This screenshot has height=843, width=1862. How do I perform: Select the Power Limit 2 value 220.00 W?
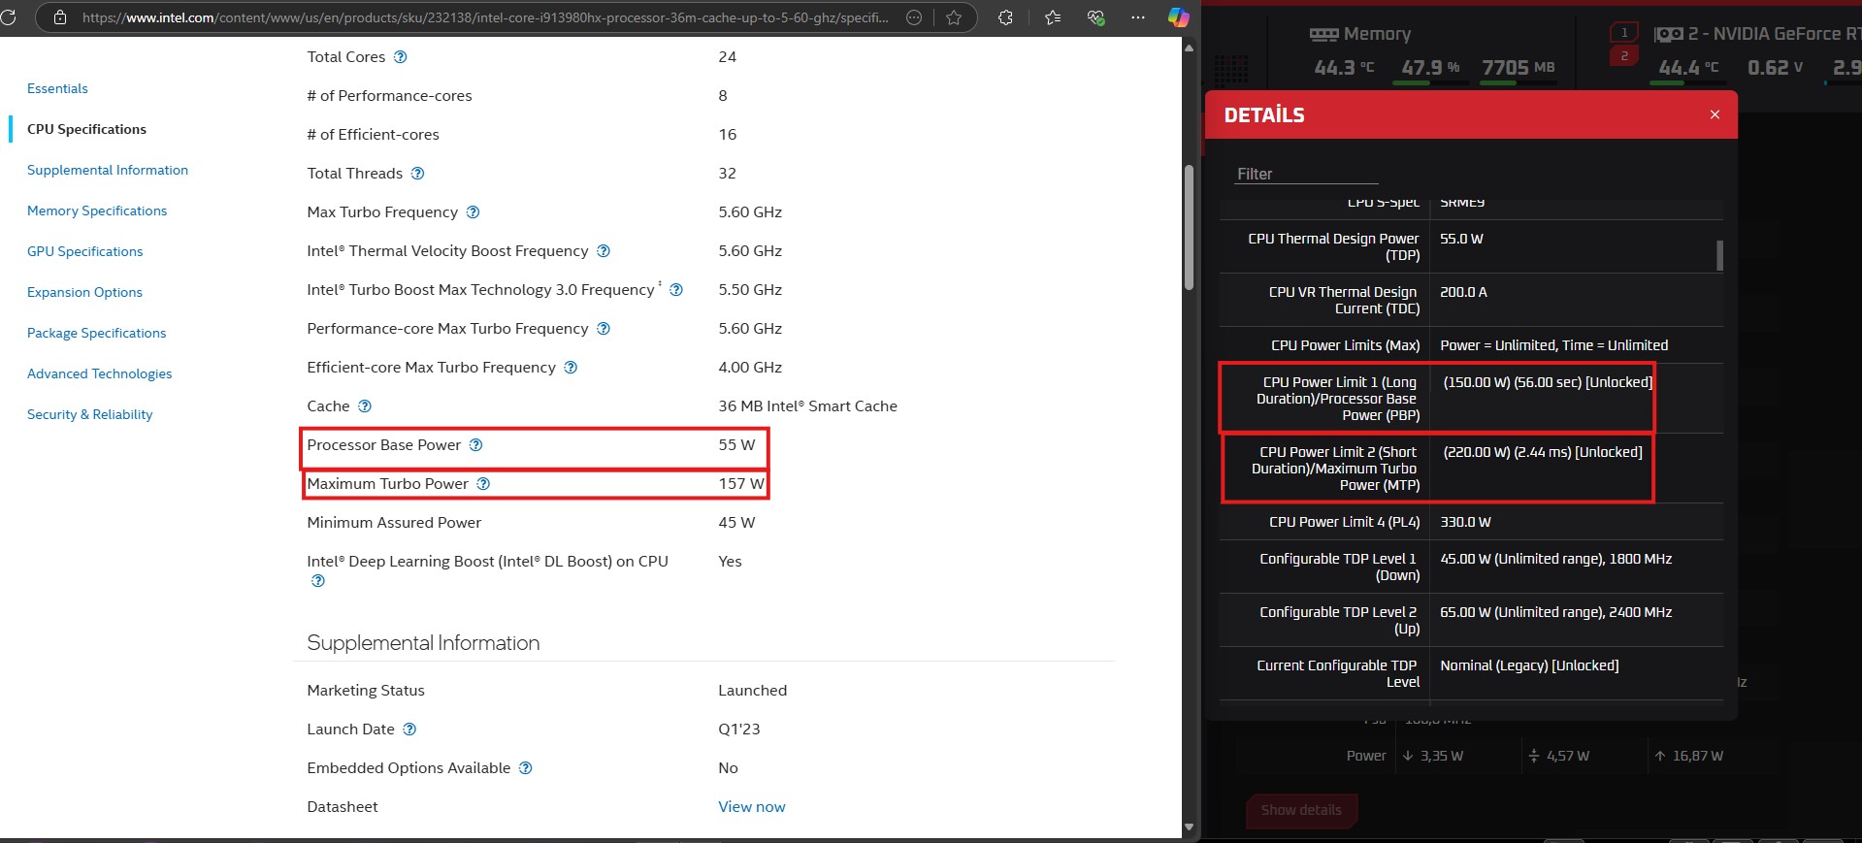tap(1476, 452)
